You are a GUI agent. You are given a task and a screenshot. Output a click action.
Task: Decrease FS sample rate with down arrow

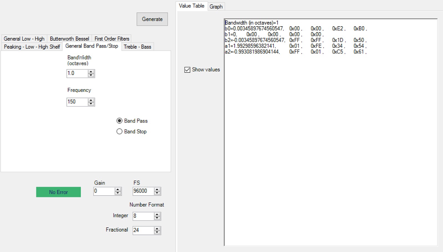click(157, 193)
